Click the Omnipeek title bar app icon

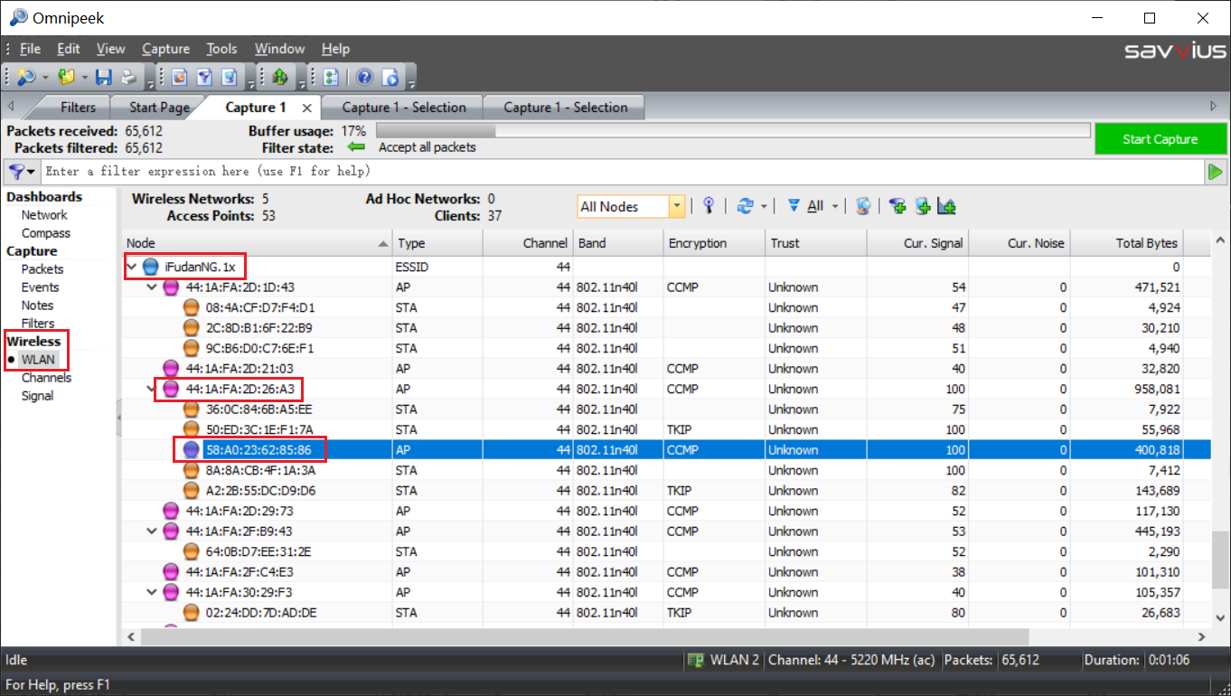(x=18, y=17)
